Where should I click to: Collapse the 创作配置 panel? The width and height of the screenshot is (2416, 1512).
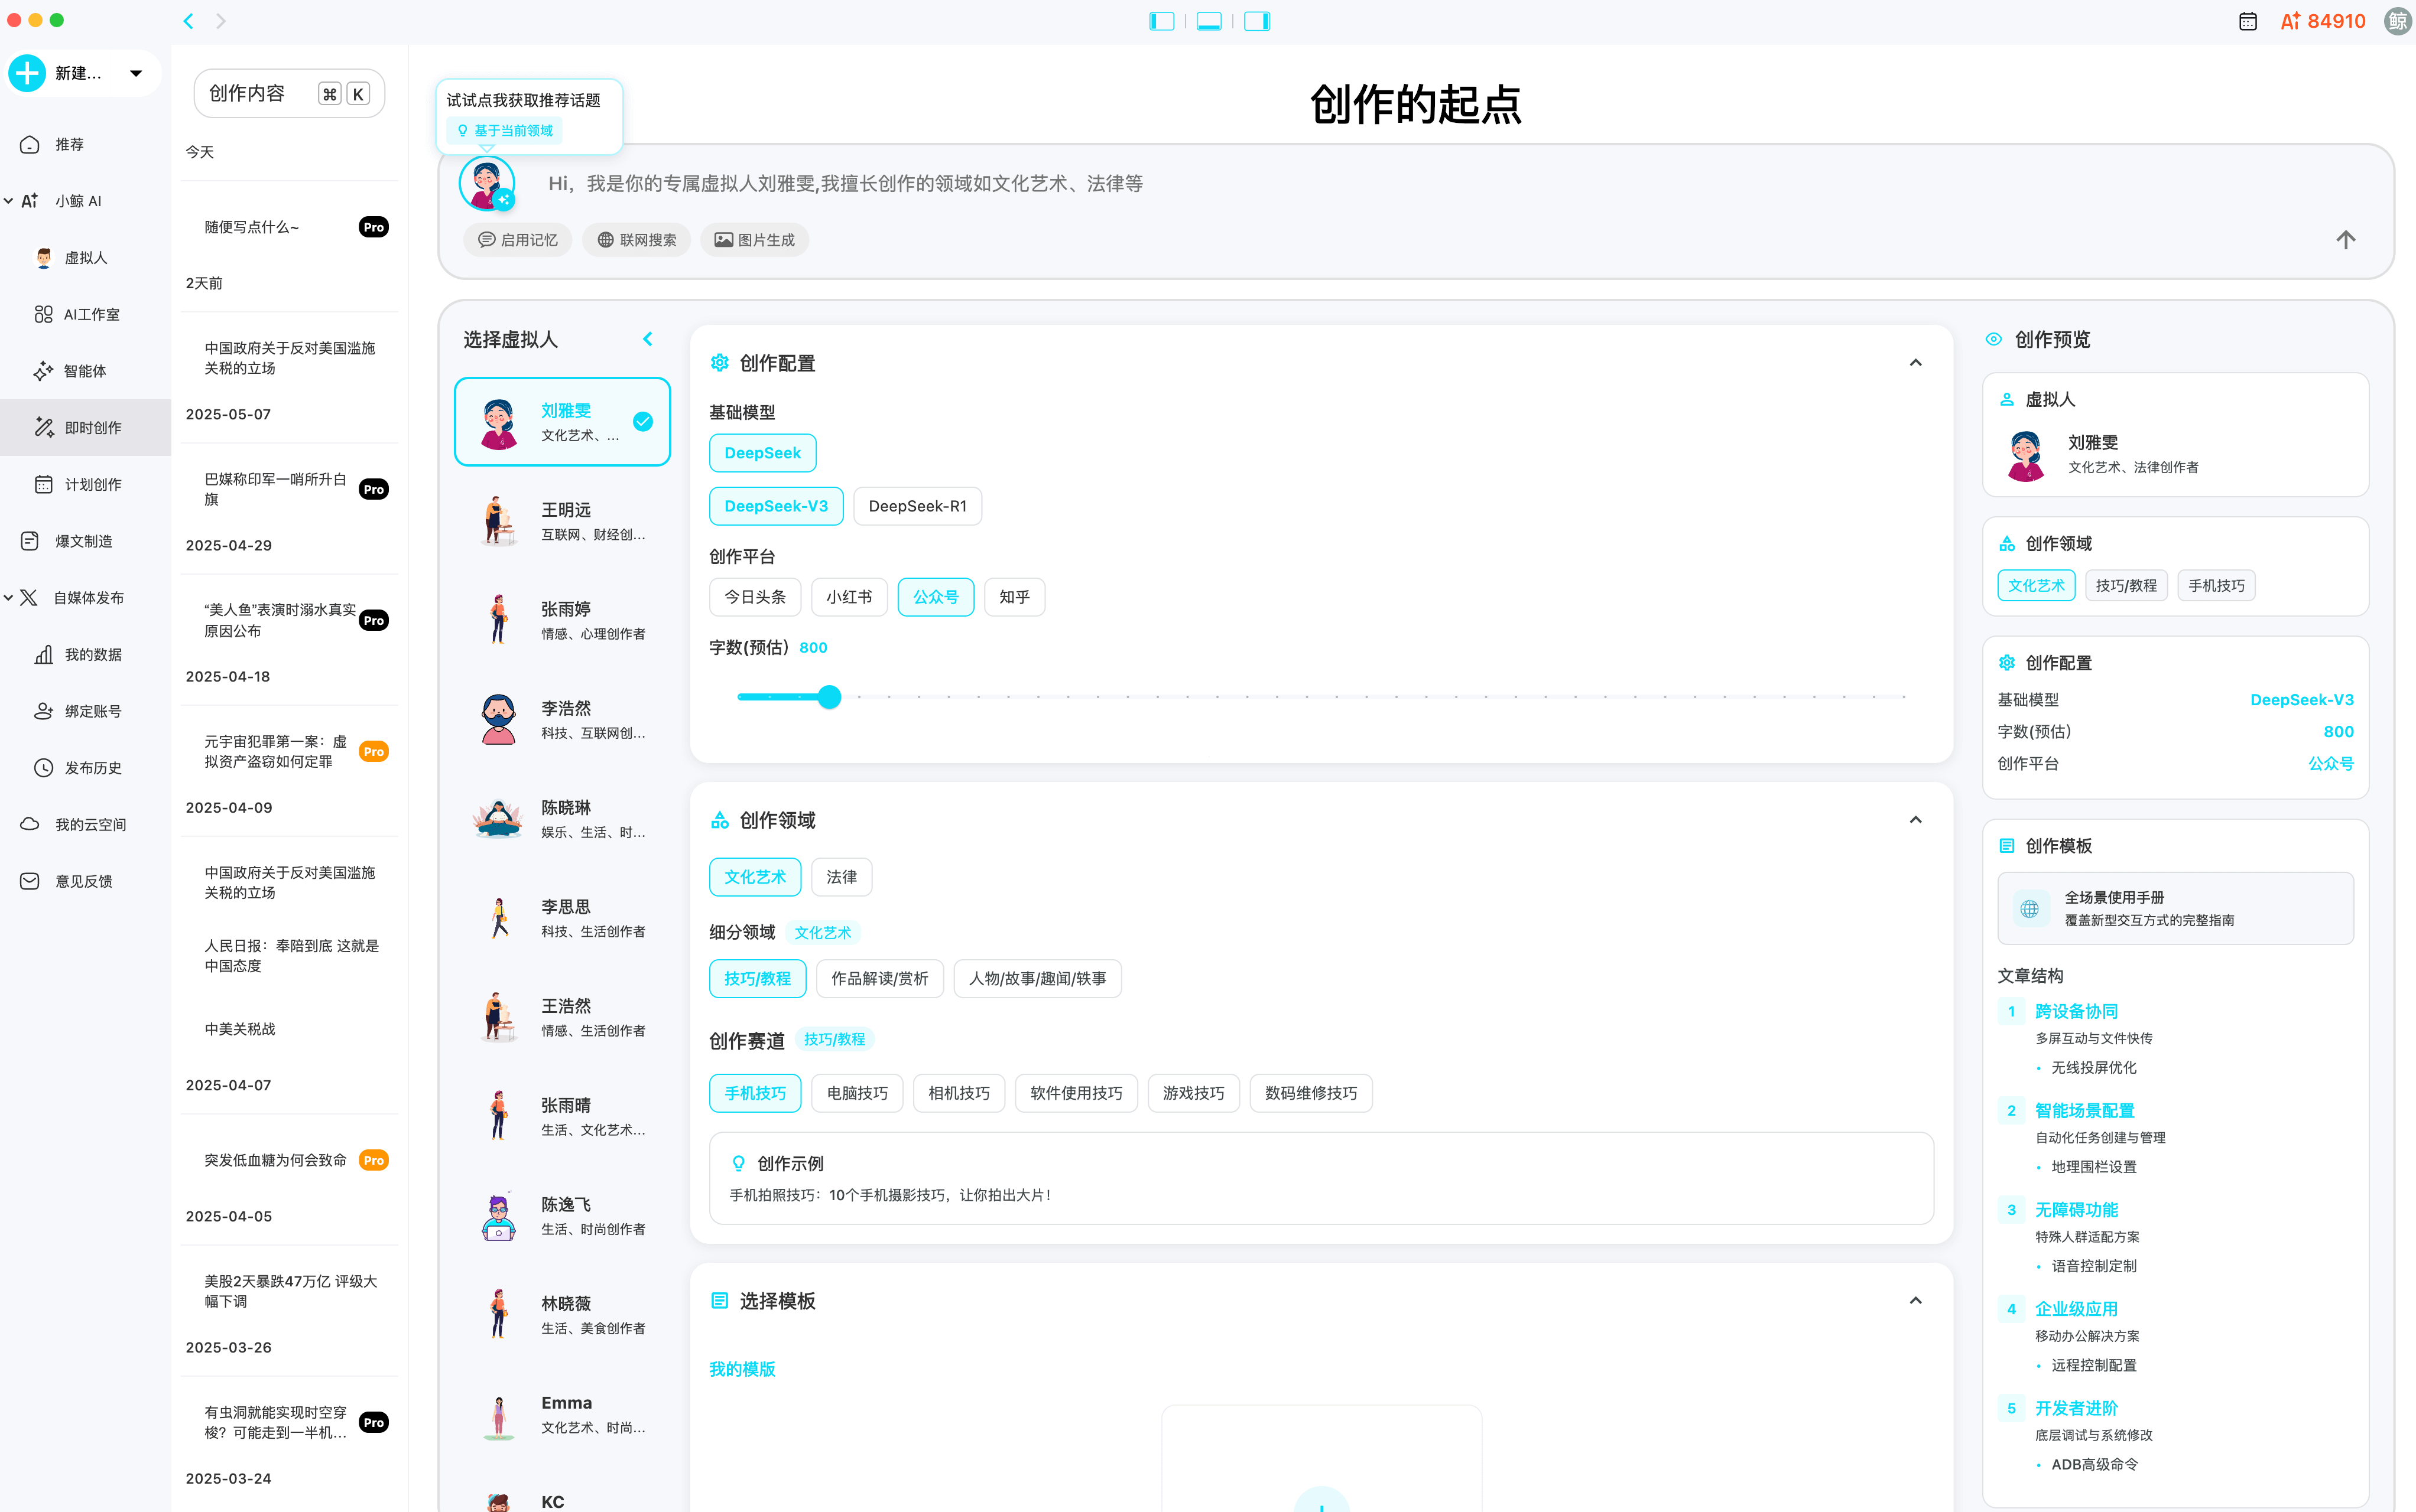(1915, 362)
